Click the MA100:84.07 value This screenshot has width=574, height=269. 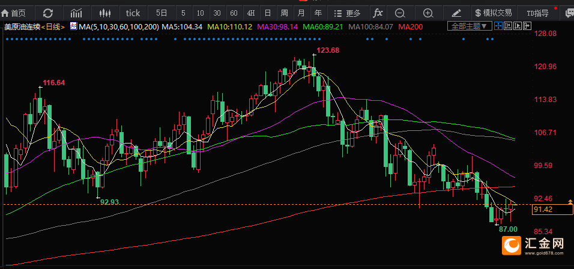[x=370, y=26]
